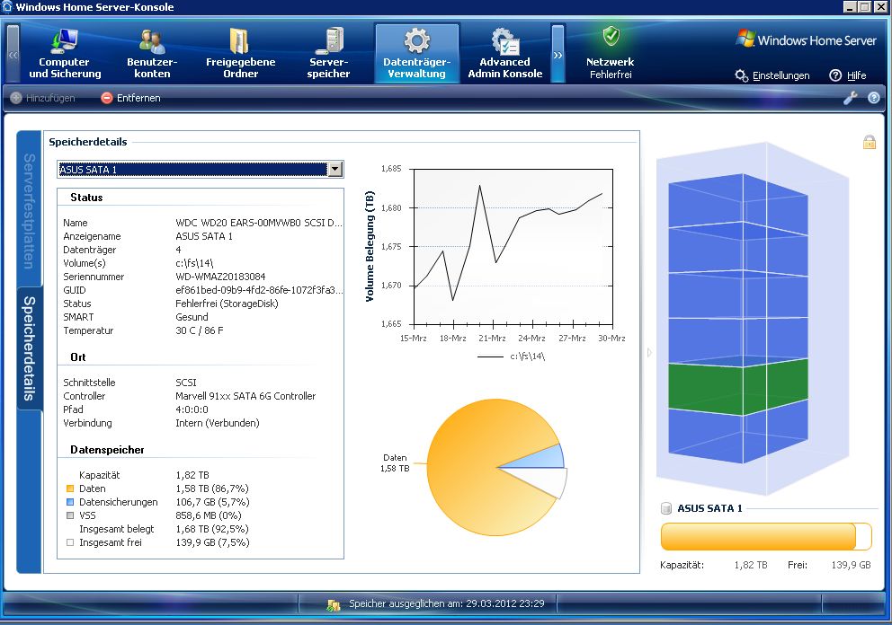This screenshot has width=892, height=625.
Task: Click the Einstellungen gear icon
Action: point(741,75)
